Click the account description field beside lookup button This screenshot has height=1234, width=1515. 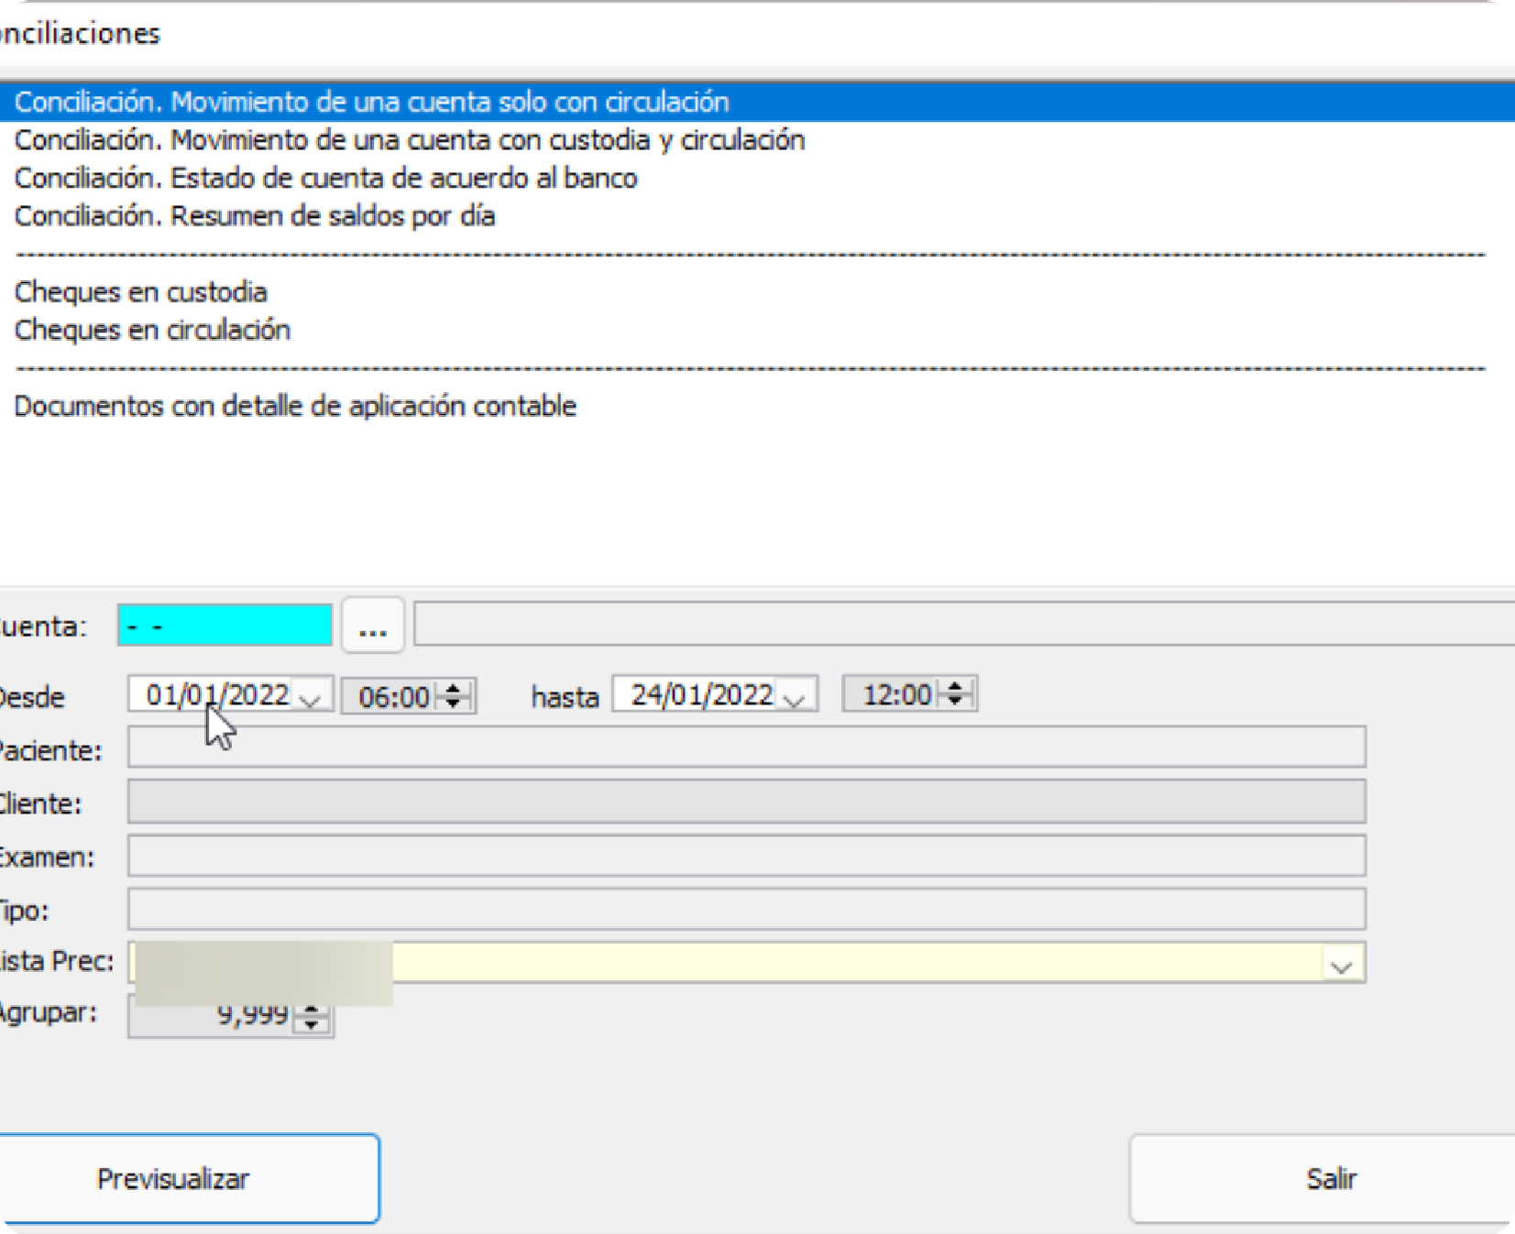[x=962, y=625]
